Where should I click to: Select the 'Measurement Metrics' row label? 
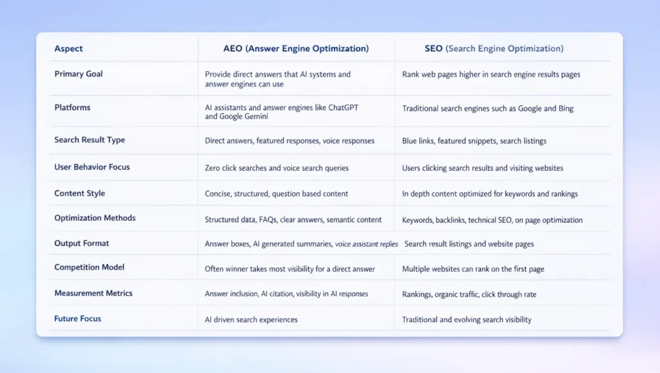[93, 293]
